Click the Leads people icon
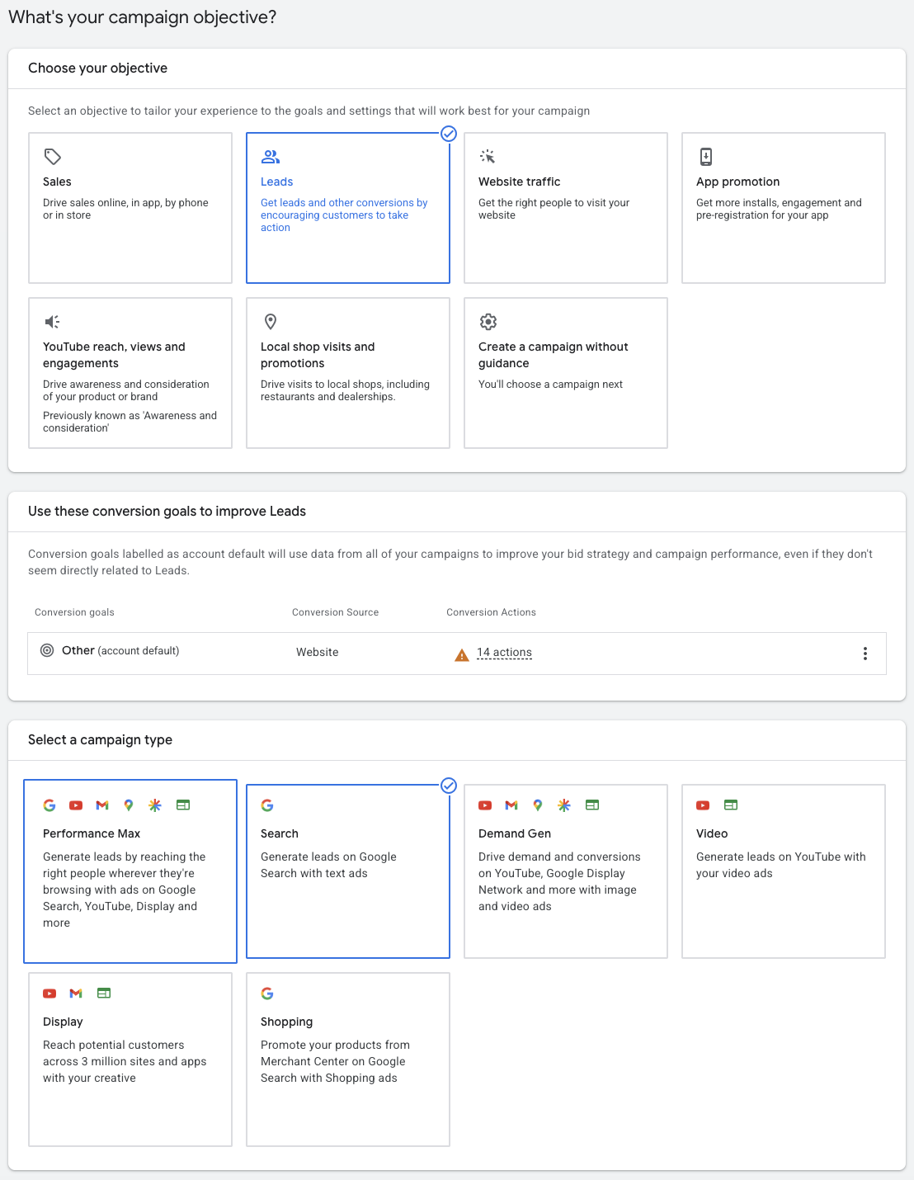Viewport: 914px width, 1180px height. pyautogui.click(x=271, y=157)
